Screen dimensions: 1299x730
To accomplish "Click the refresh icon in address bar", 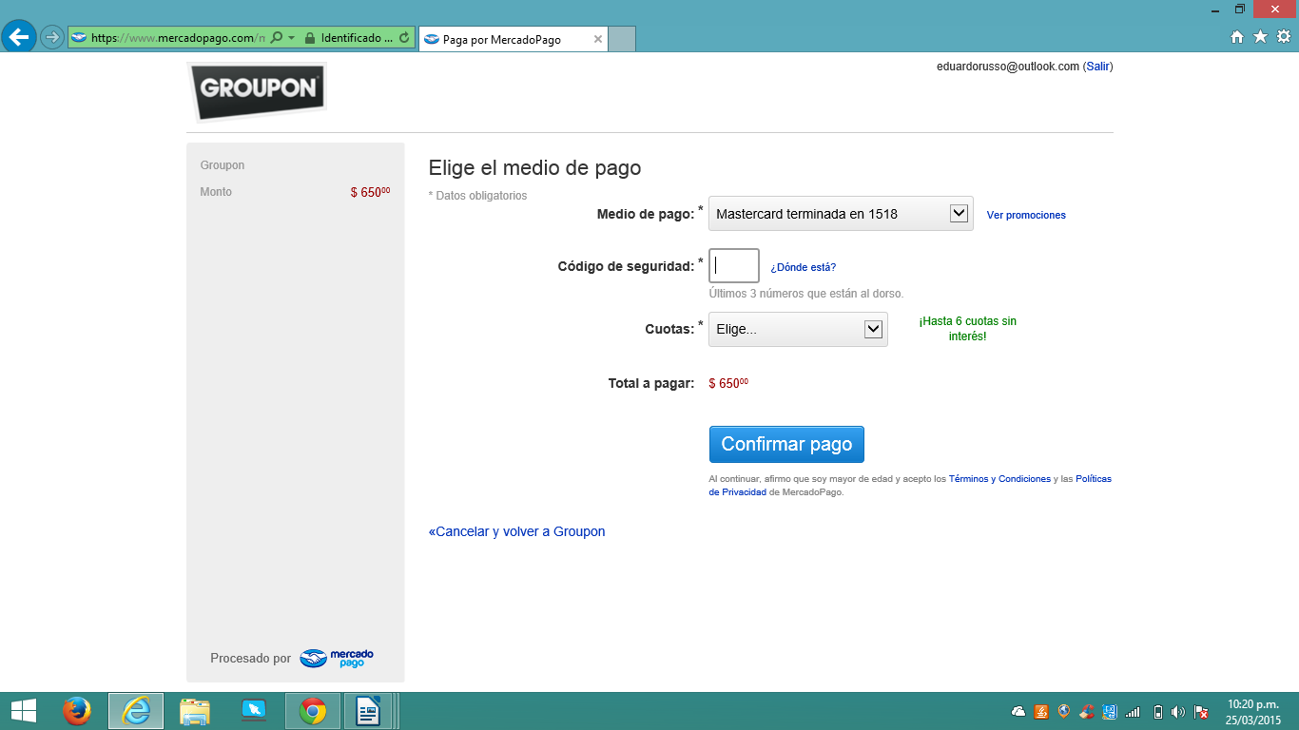I will pos(404,38).
